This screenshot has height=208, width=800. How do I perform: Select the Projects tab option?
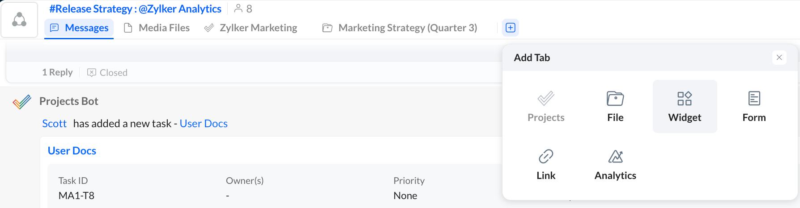(x=546, y=106)
